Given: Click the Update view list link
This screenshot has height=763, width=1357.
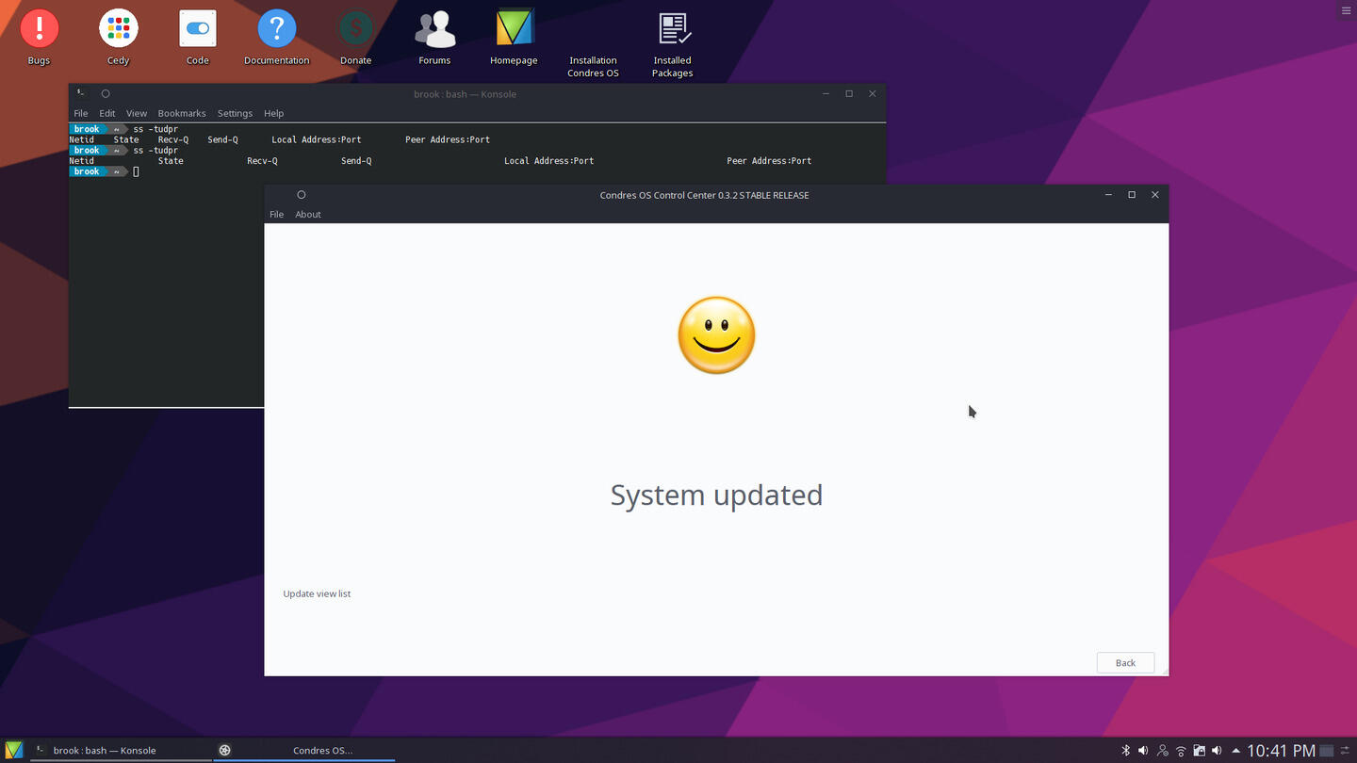Looking at the screenshot, I should tap(317, 593).
